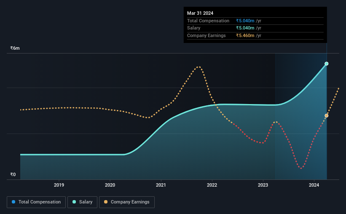This screenshot has height=214, width=346.
Task: Select the teal salary data point marker
Action: point(327,64)
